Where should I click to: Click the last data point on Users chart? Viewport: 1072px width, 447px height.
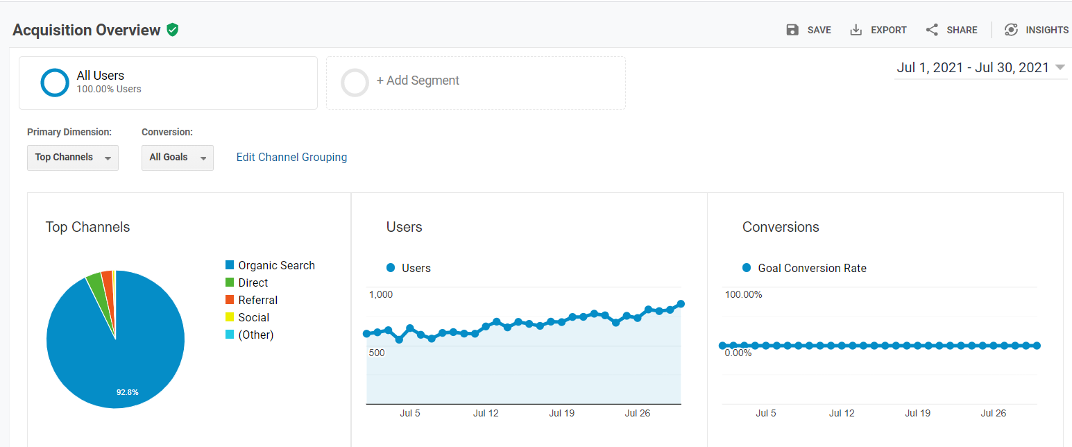pyautogui.click(x=681, y=303)
